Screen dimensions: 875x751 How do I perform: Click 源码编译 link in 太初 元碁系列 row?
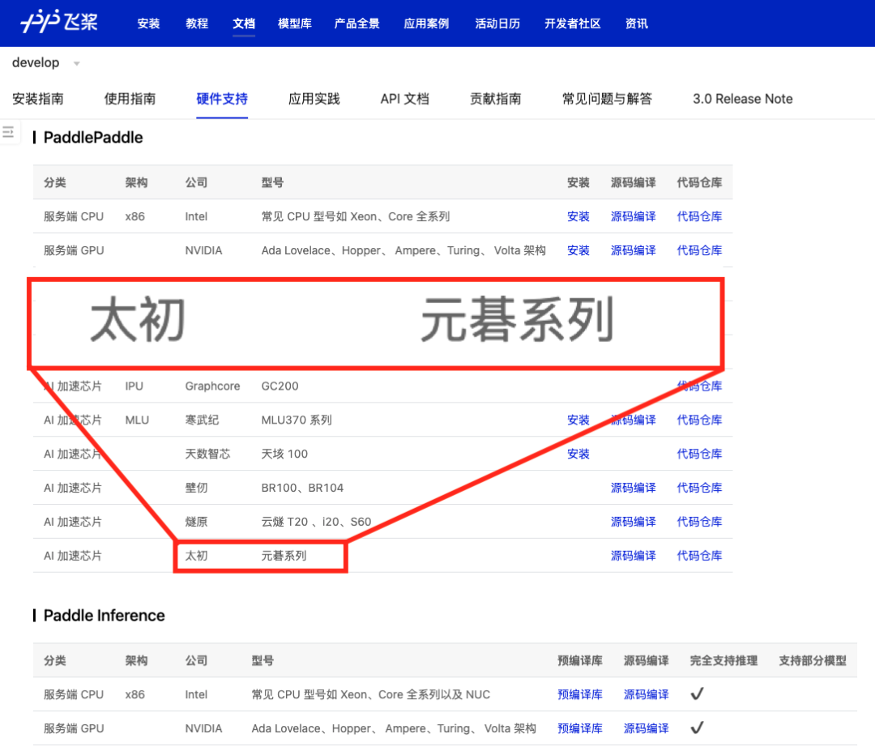[x=633, y=556]
